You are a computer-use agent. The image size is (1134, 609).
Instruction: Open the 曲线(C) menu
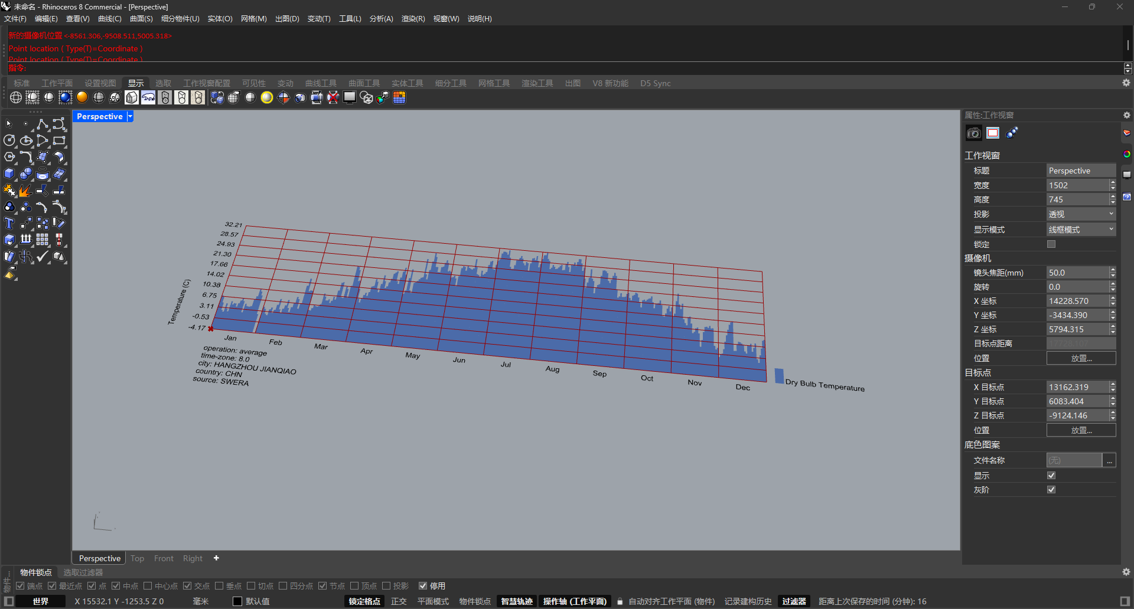(x=110, y=19)
